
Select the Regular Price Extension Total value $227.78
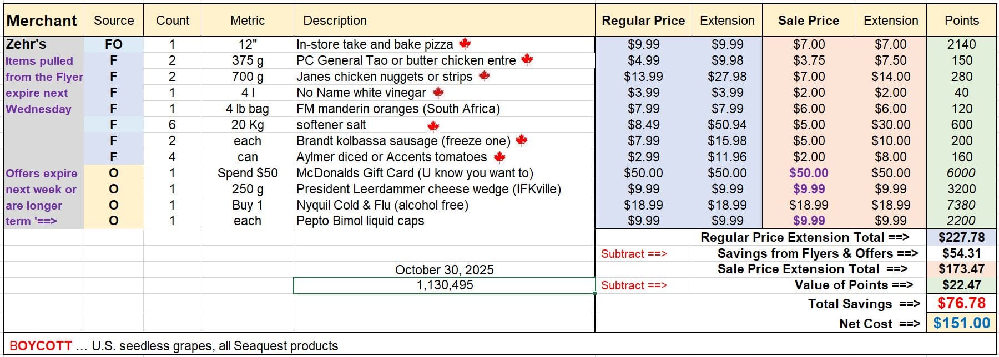pos(961,237)
